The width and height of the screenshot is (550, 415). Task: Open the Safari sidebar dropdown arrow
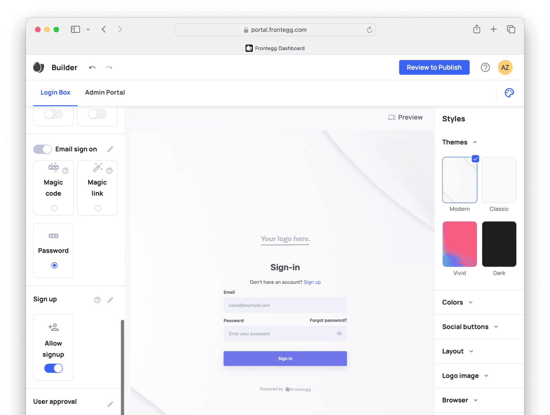pos(88,30)
